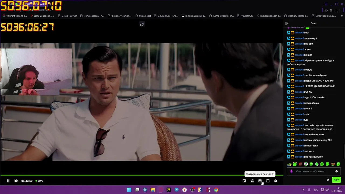345x194 pixels.
Task: Unmute the player volume icon
Action: coord(16,181)
